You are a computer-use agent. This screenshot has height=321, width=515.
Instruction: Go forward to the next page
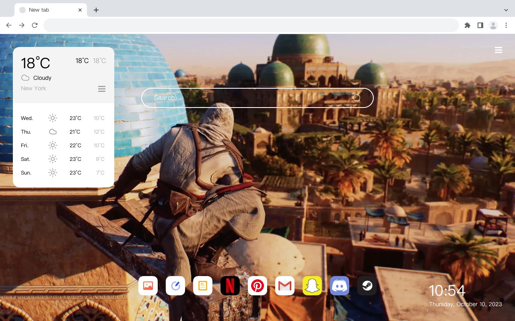coord(22,25)
